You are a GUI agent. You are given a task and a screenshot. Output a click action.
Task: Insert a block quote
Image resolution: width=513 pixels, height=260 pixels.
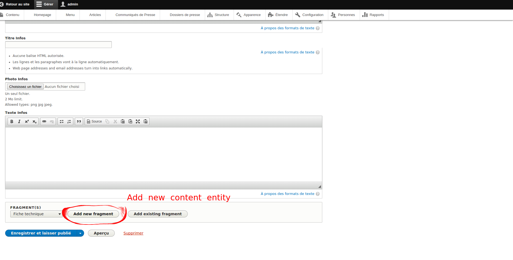tap(79, 121)
